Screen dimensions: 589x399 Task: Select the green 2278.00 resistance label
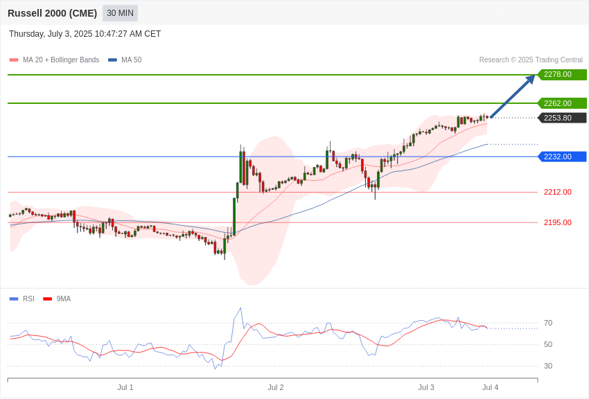[563, 74]
